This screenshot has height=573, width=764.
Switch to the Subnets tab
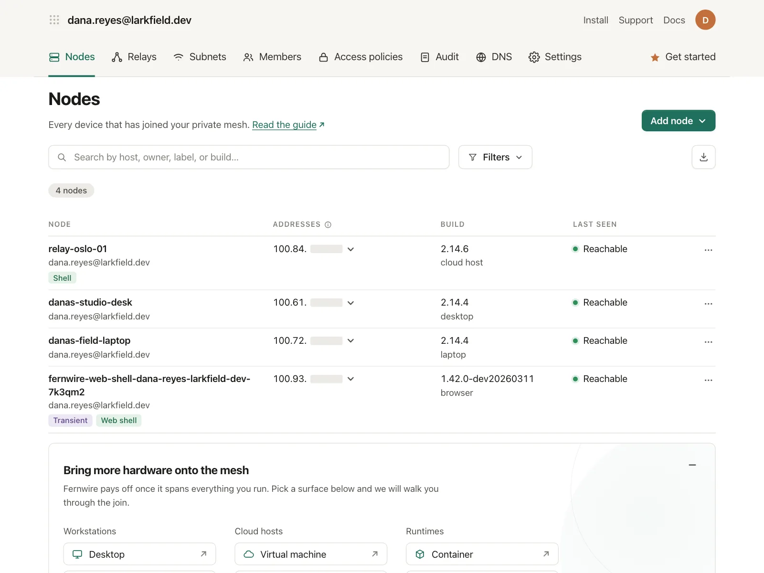[200, 57]
